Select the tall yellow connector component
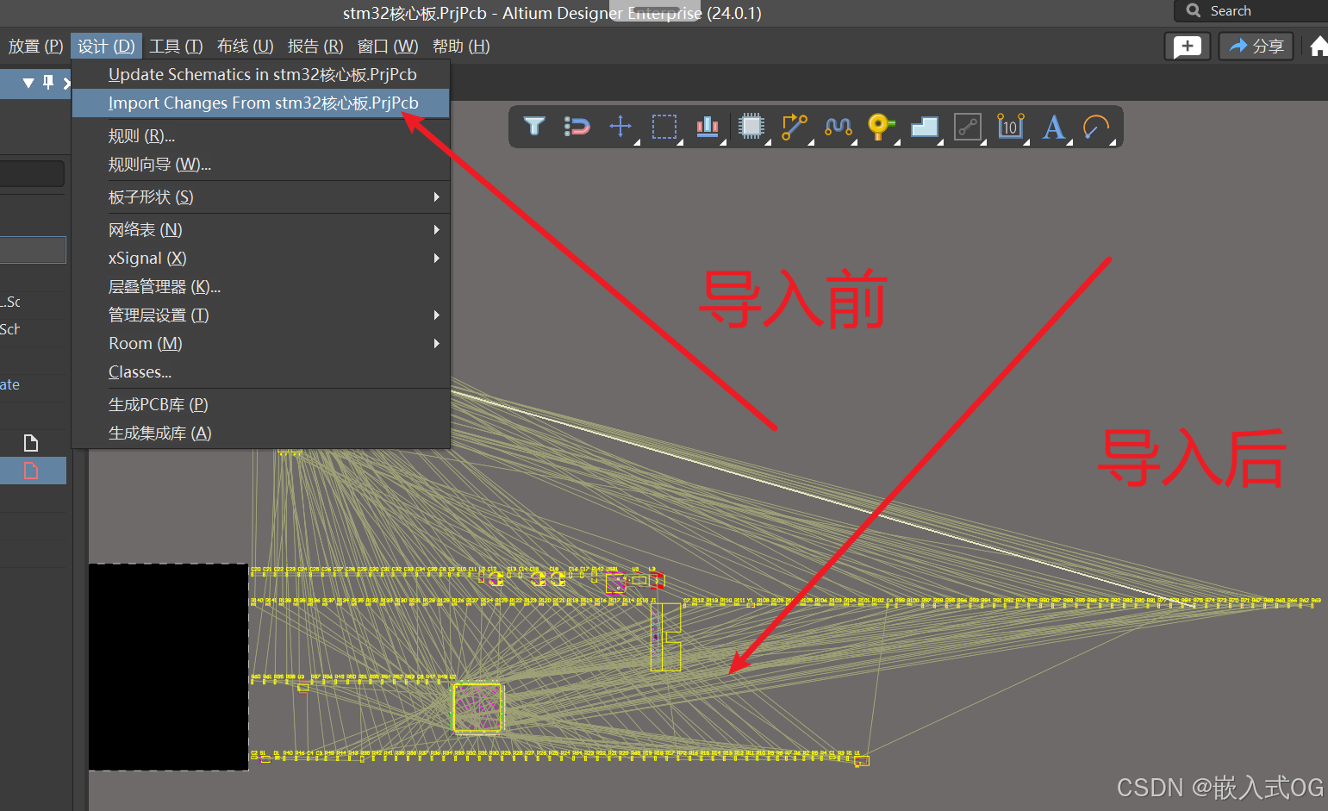 coord(665,637)
